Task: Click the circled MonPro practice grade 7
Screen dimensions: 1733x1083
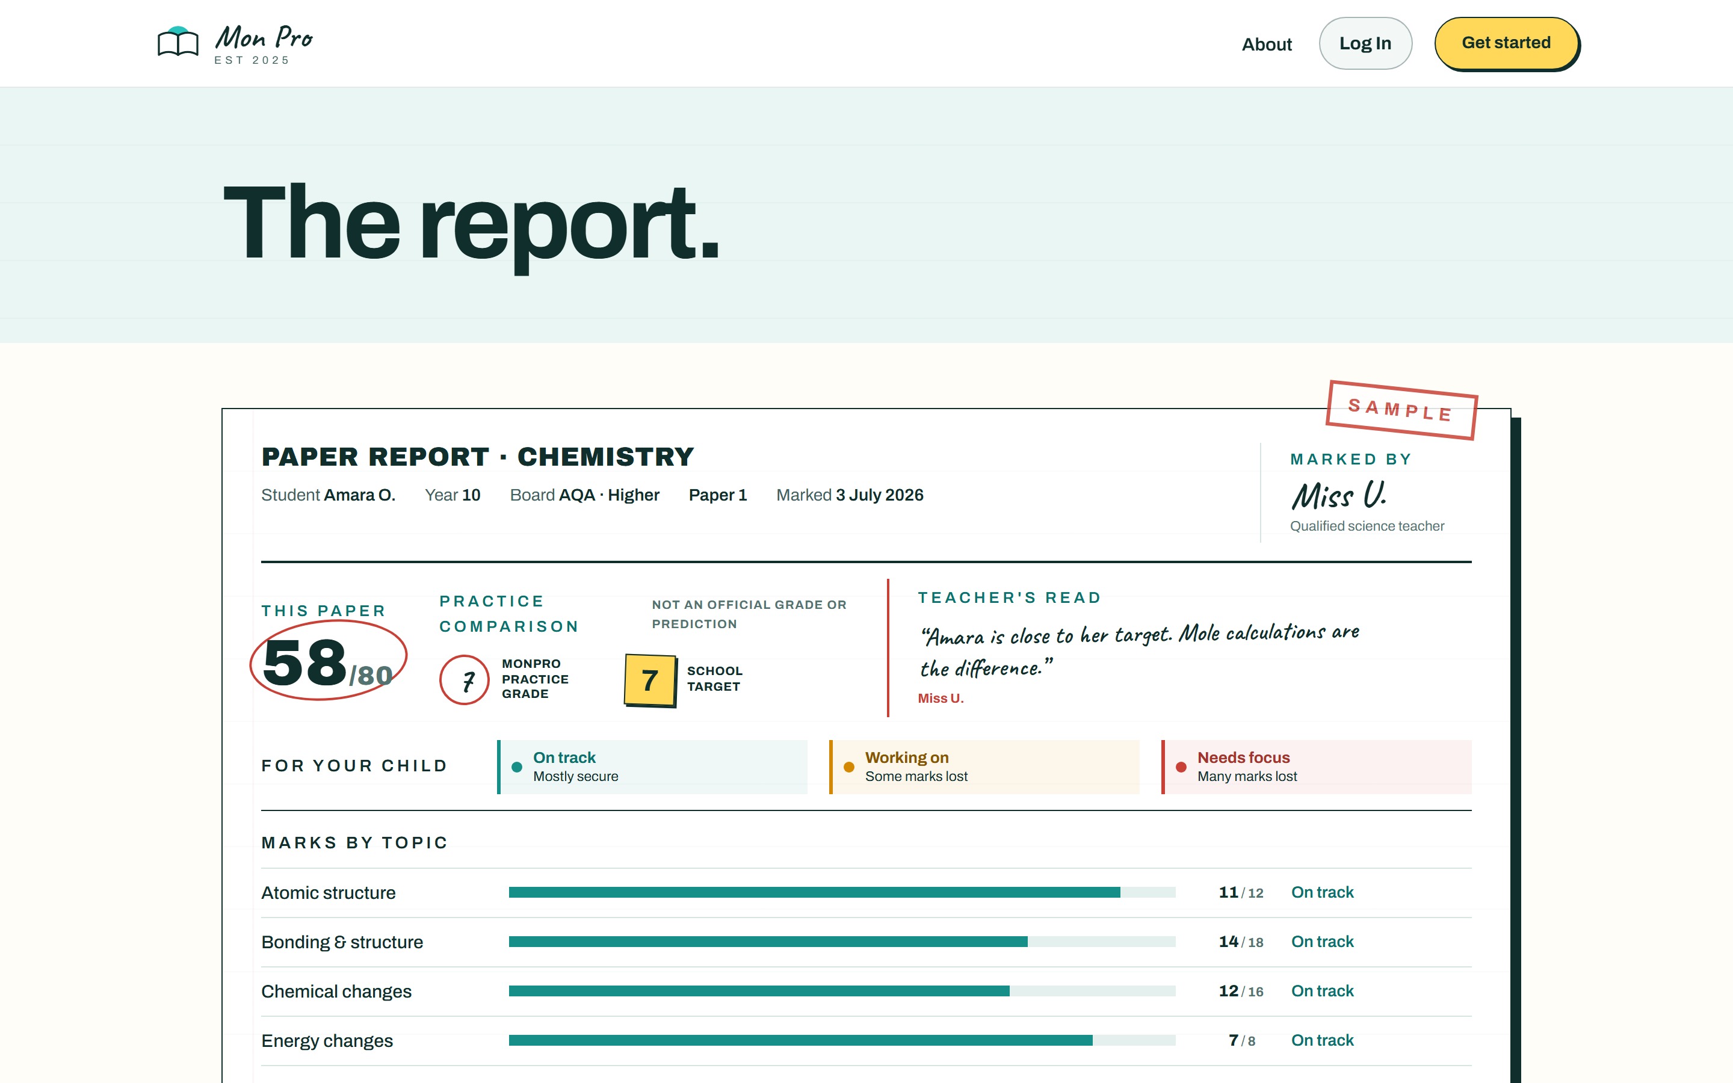Action: pos(464,680)
